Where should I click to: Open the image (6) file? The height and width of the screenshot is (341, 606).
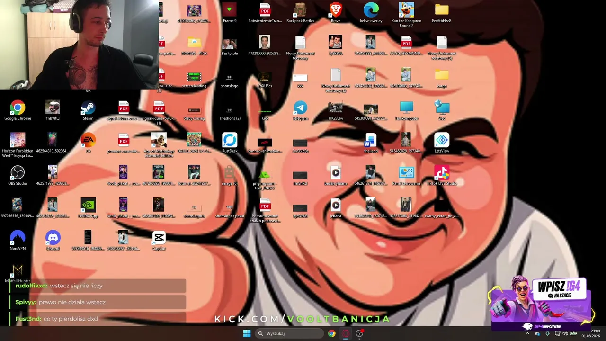click(x=230, y=176)
